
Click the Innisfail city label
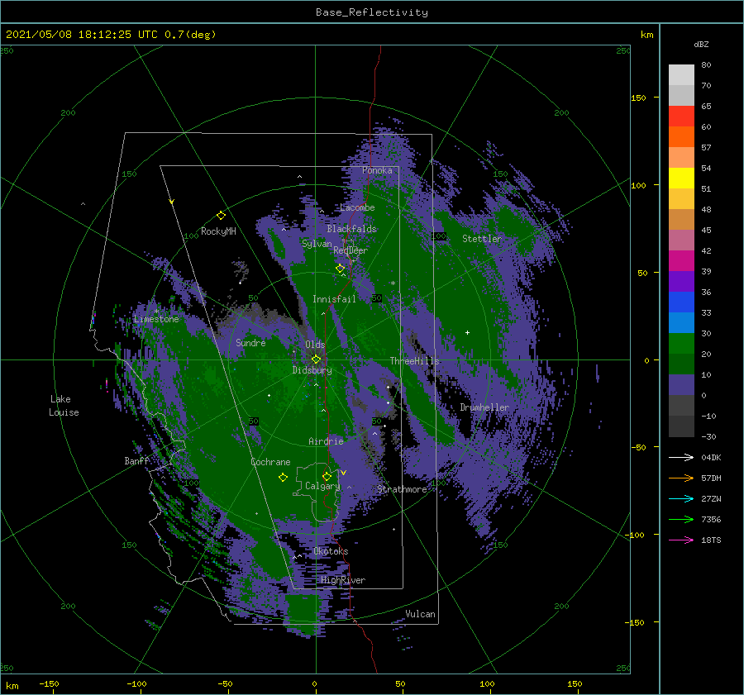(x=334, y=299)
